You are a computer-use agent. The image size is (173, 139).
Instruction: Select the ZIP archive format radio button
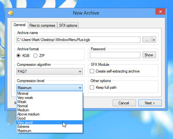[35, 56]
